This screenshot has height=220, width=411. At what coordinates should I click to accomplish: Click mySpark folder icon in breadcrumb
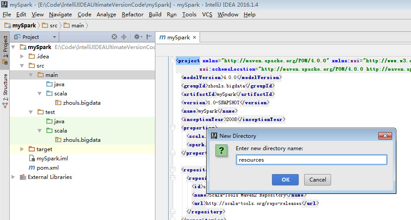(x=8, y=26)
